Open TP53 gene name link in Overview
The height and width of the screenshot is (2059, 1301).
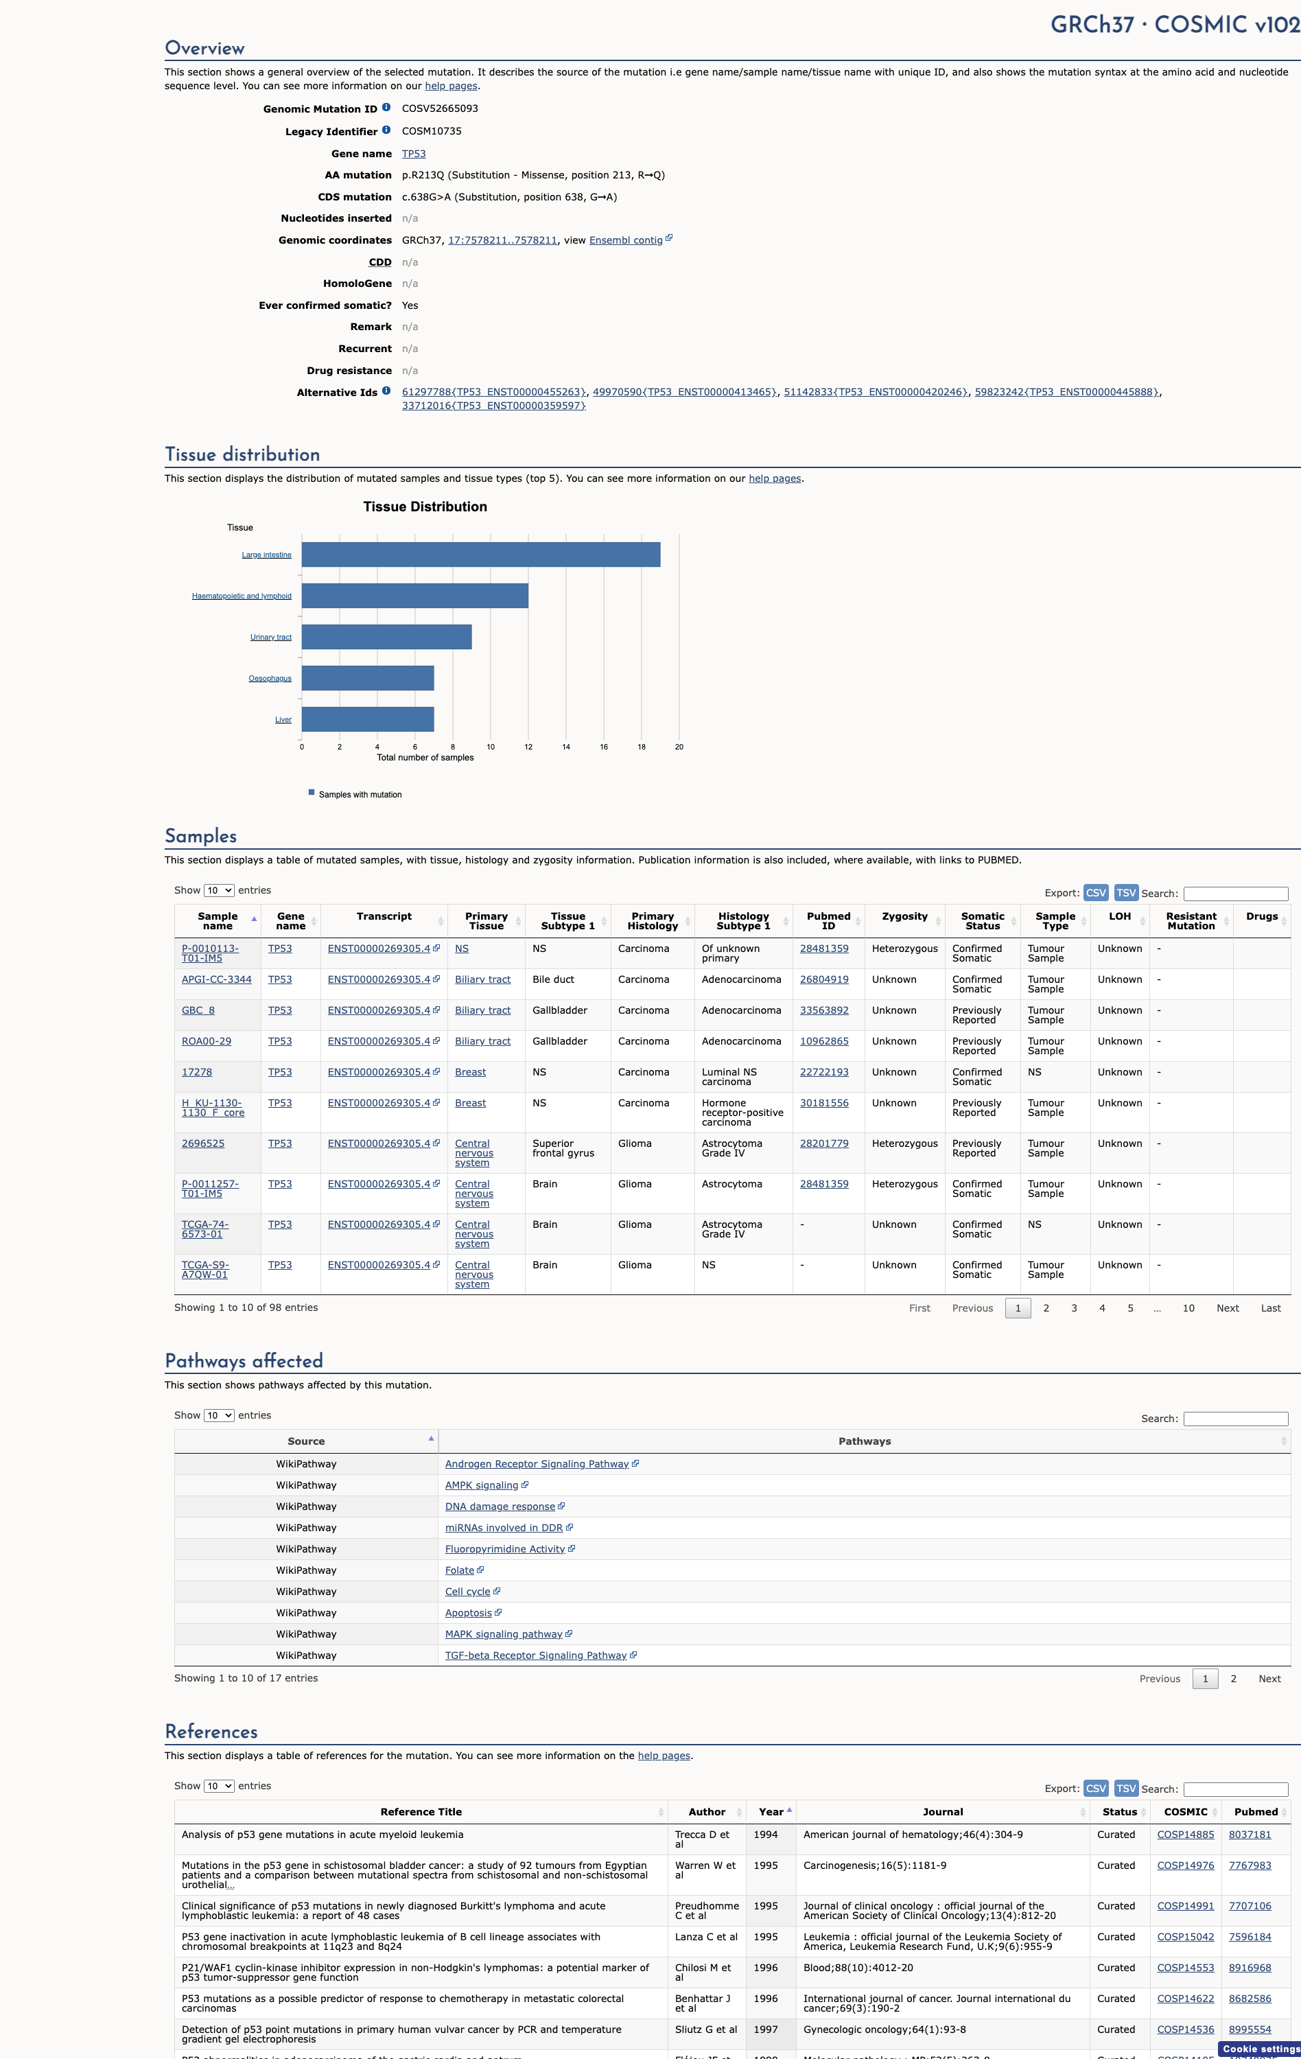[x=414, y=154]
